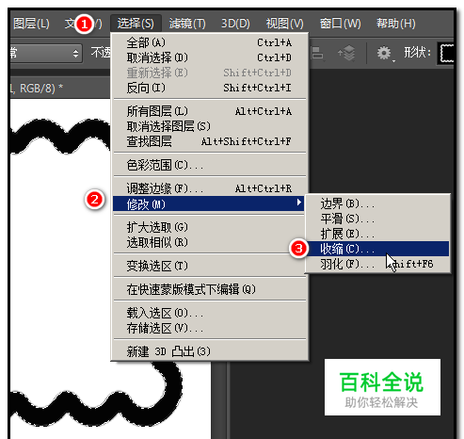Viewport: 464px width, 439px height.
Task: Open 载入选区(O)... dialog
Action: [209, 313]
